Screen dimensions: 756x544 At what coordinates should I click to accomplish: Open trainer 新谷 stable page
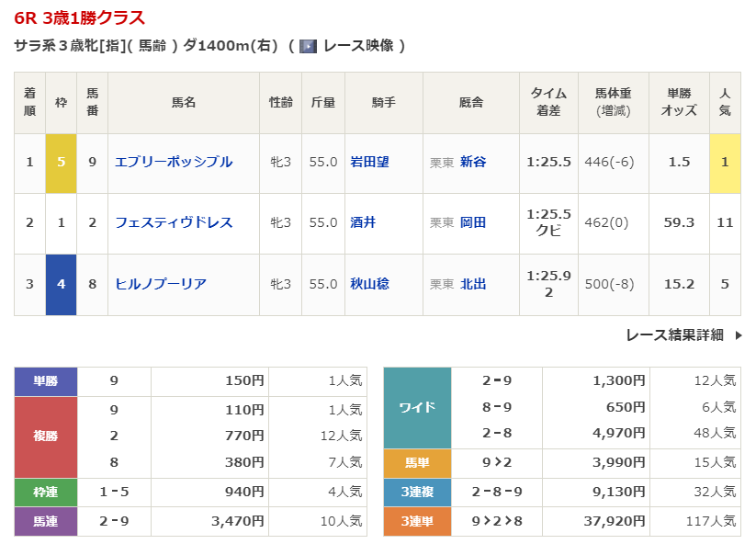473,162
